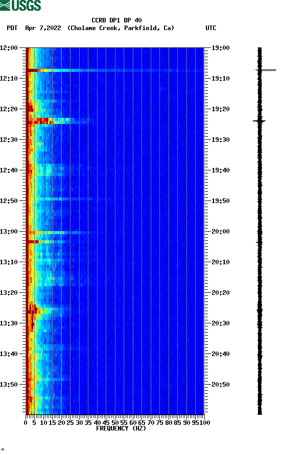Click the 19:10 UTC time label
Image resolution: width=282 pixels, height=455 pixels.
pyautogui.click(x=221, y=79)
